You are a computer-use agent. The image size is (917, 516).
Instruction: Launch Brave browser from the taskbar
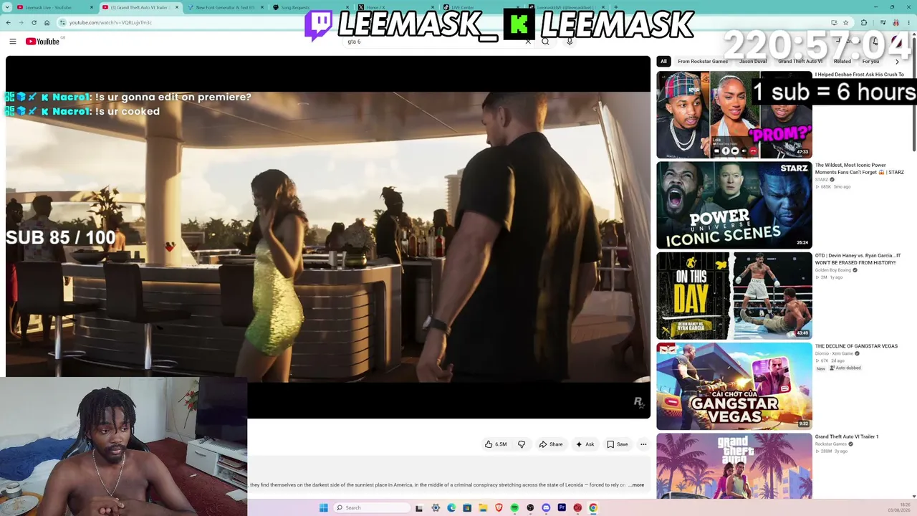[499, 508]
